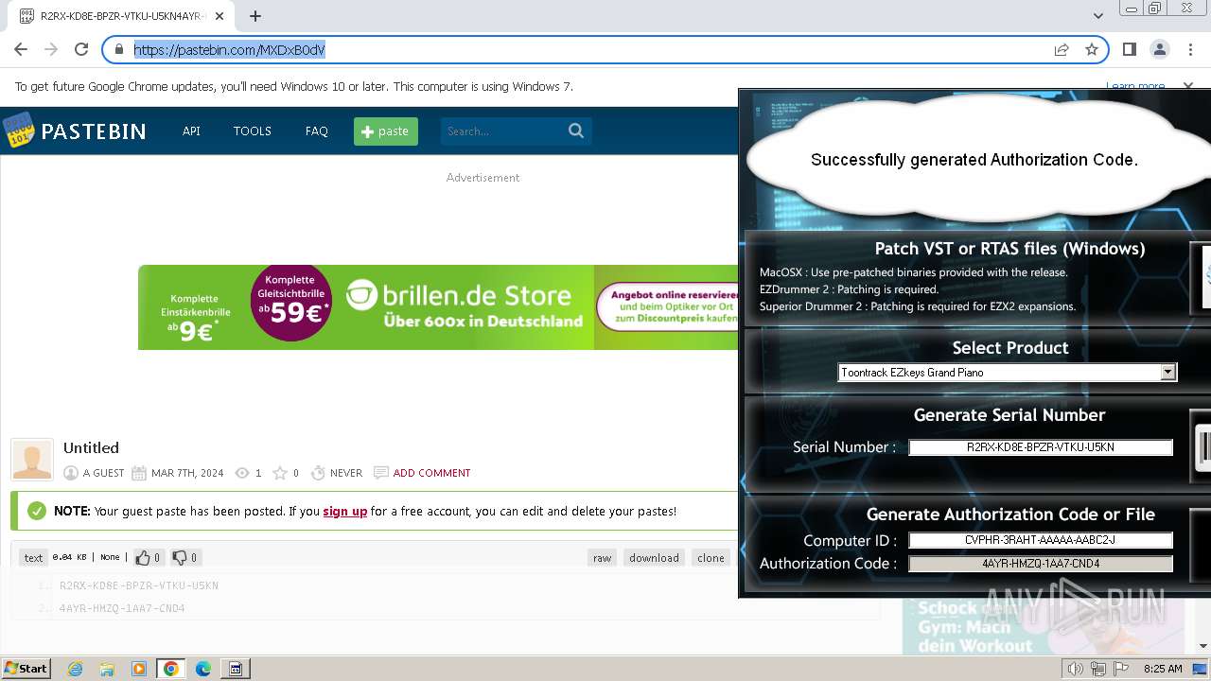Open Chrome three-dot menu

(1190, 49)
